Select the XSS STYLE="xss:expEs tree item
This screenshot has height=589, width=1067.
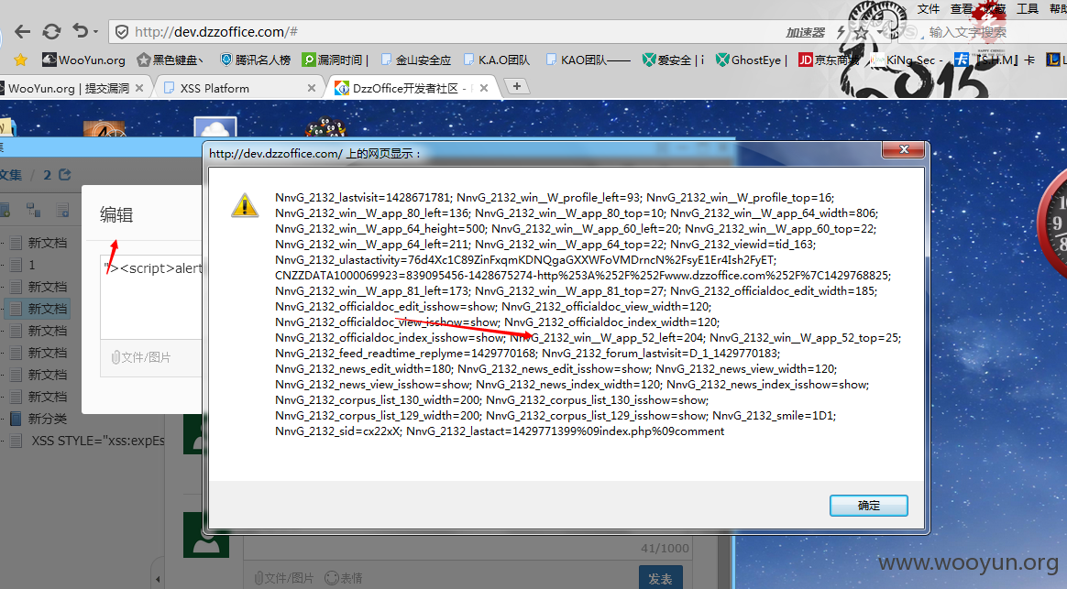pos(89,441)
